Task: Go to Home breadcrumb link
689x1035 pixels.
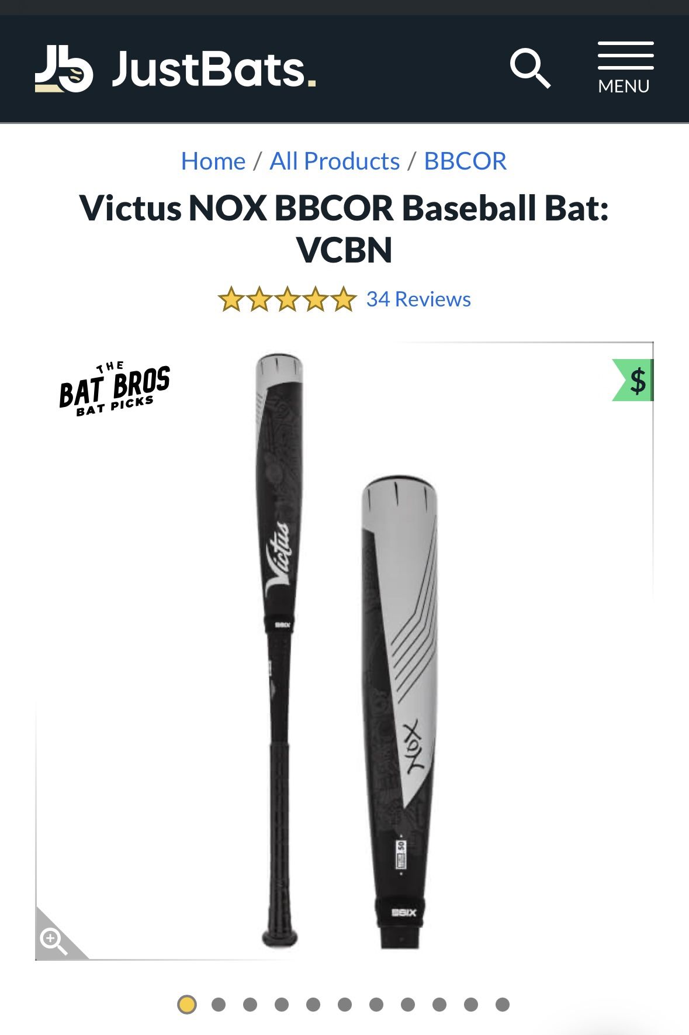Action: [x=213, y=161]
